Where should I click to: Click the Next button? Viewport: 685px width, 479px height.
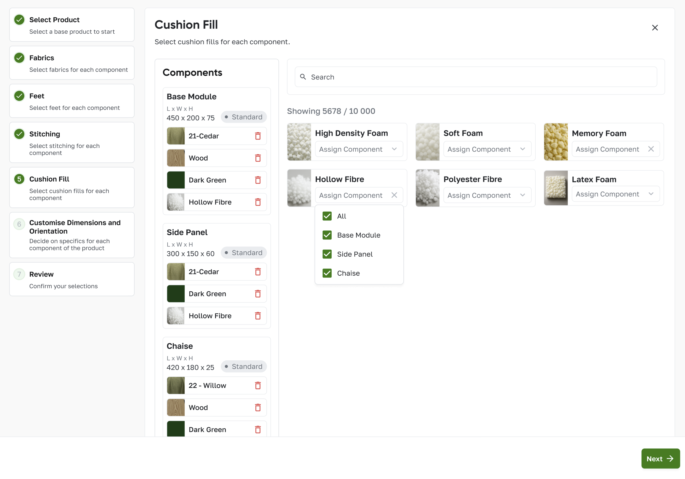point(660,459)
